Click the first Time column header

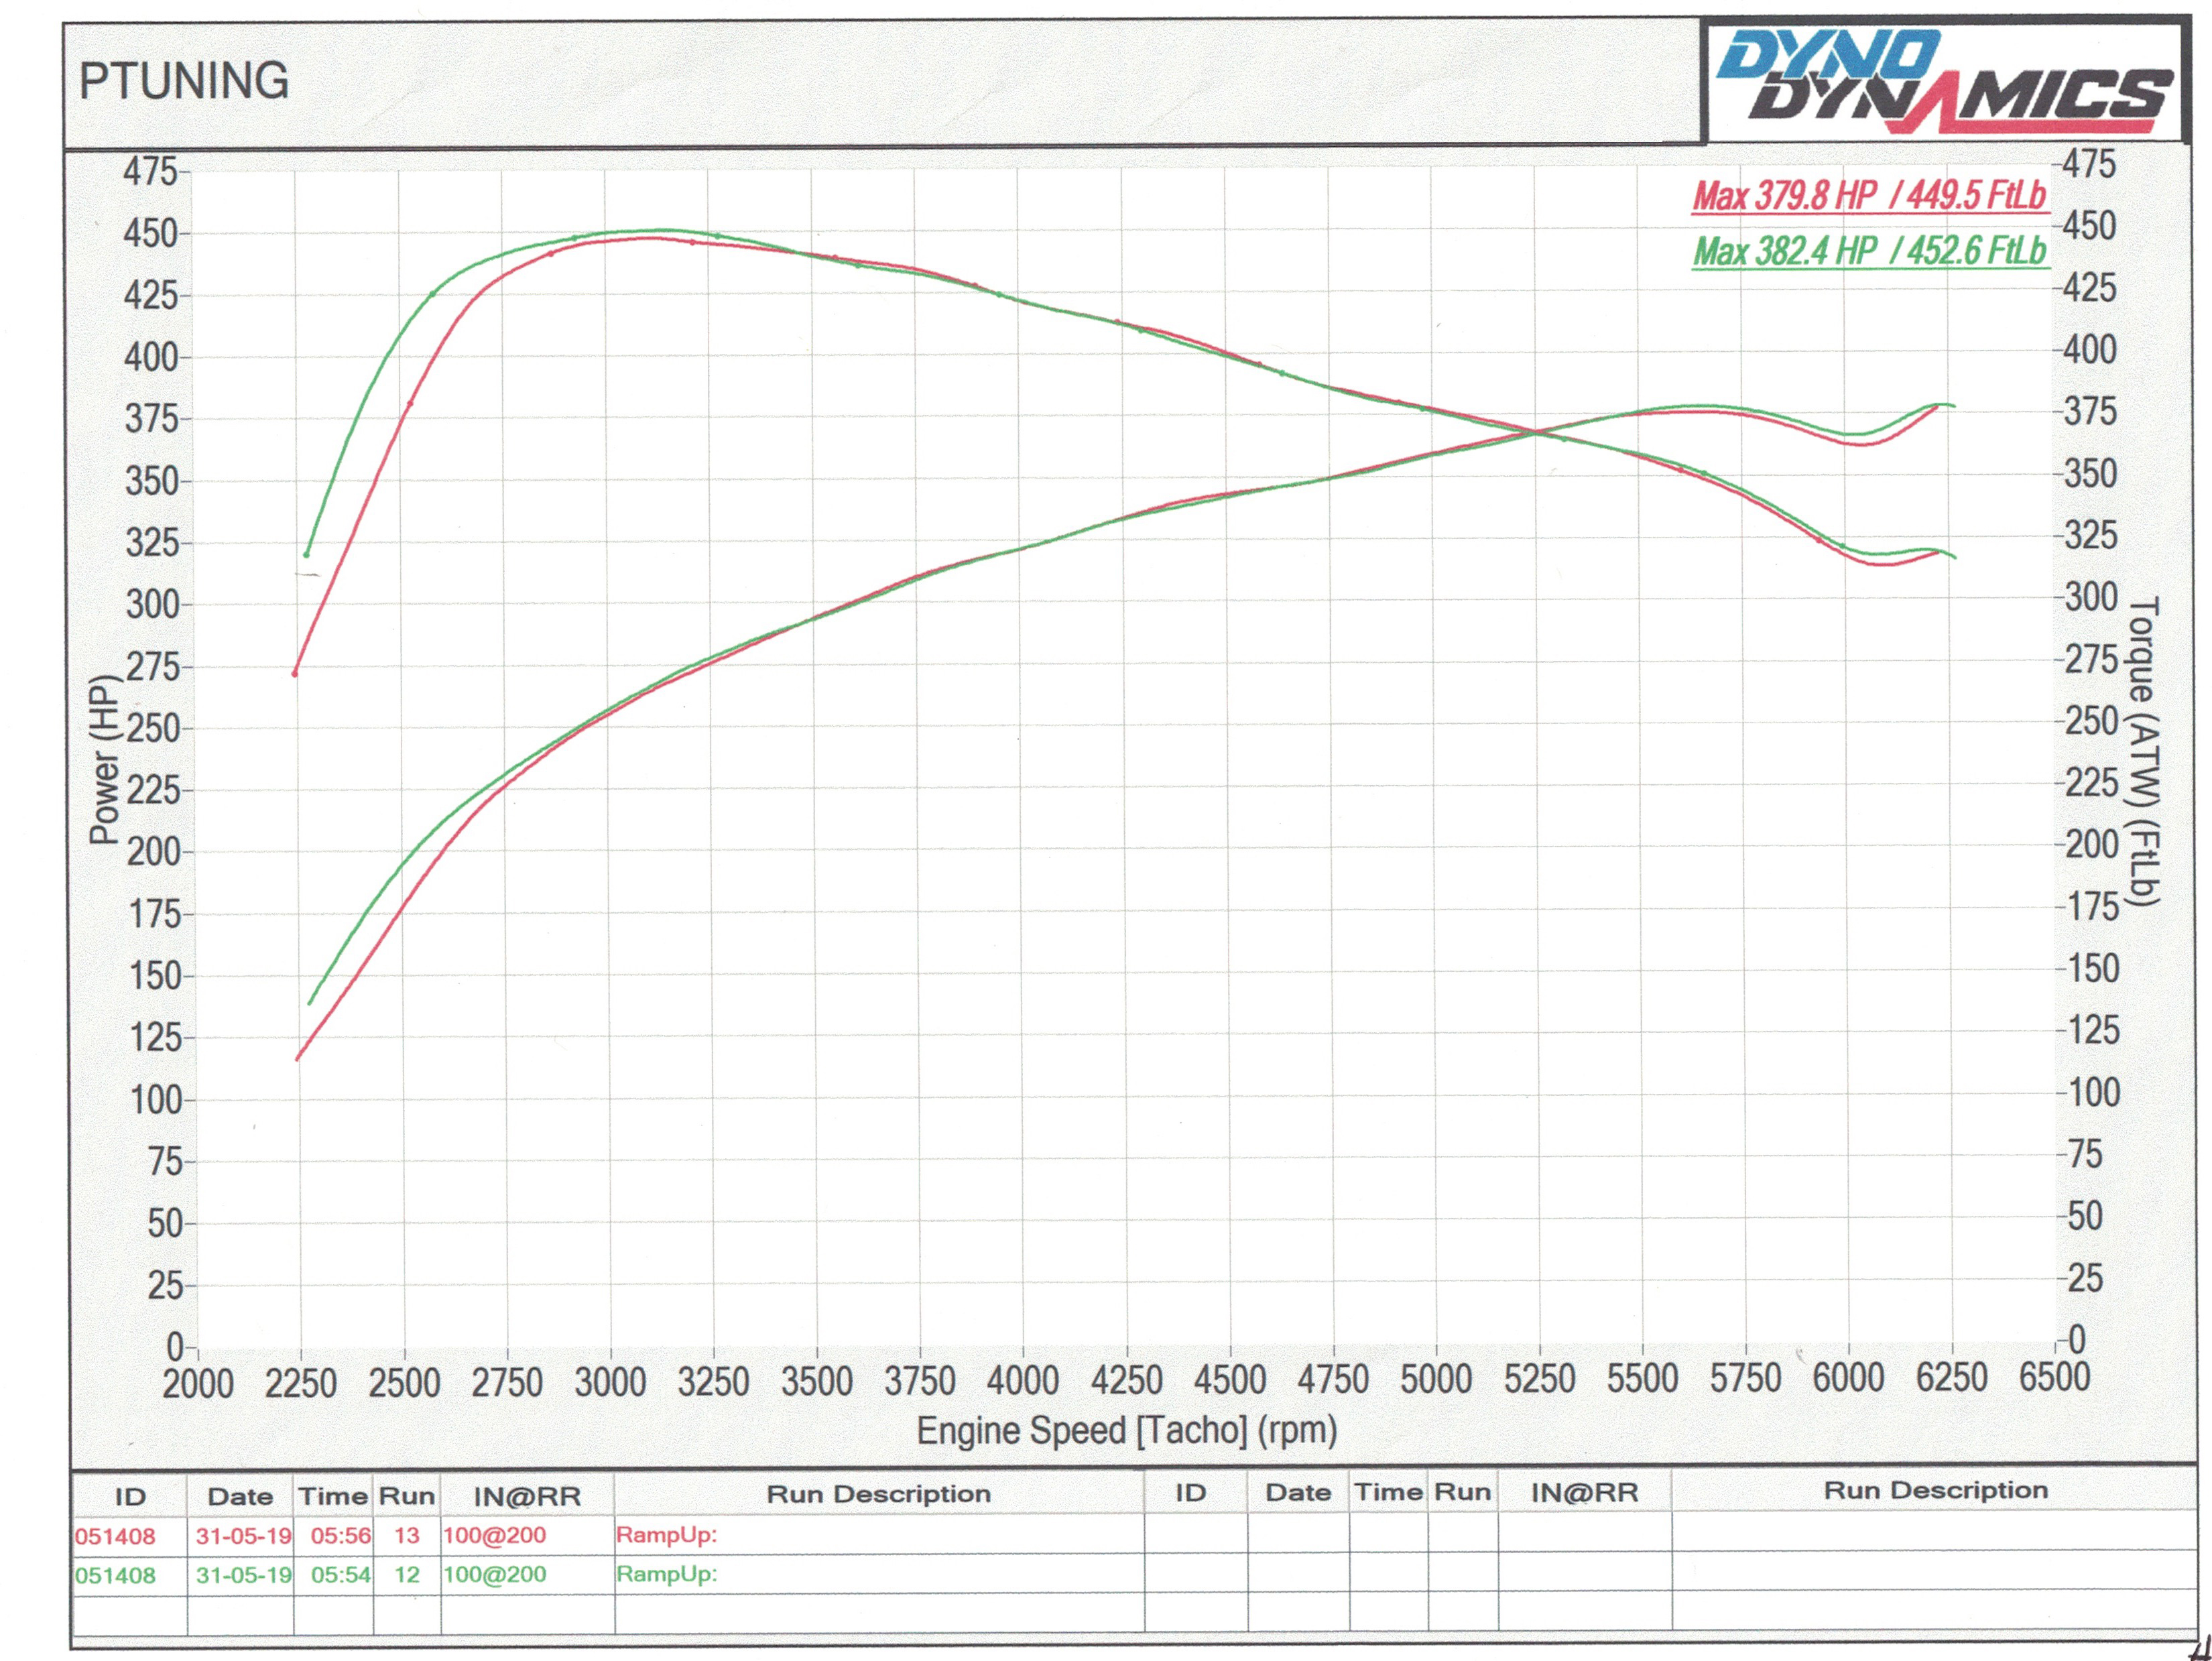pyautogui.click(x=333, y=1496)
